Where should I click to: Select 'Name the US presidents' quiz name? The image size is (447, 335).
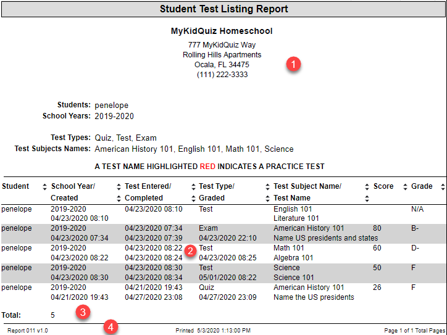314,297
